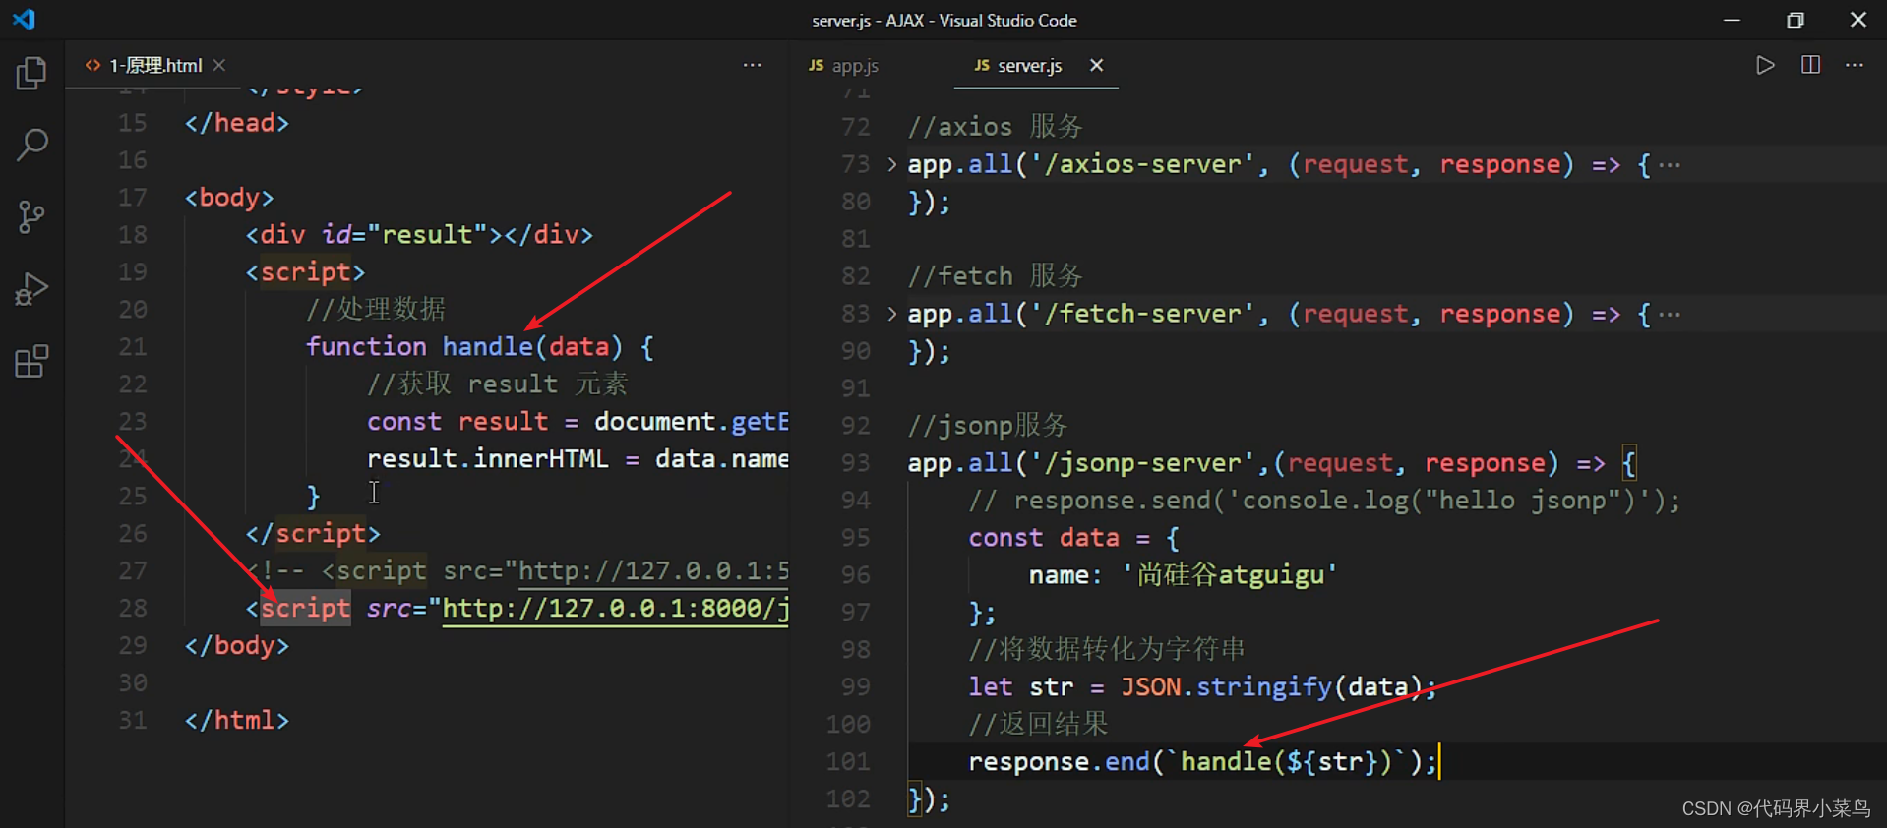This screenshot has height=828, width=1887.
Task: Expand folded fetch-server block on line 83
Action: coord(891,314)
